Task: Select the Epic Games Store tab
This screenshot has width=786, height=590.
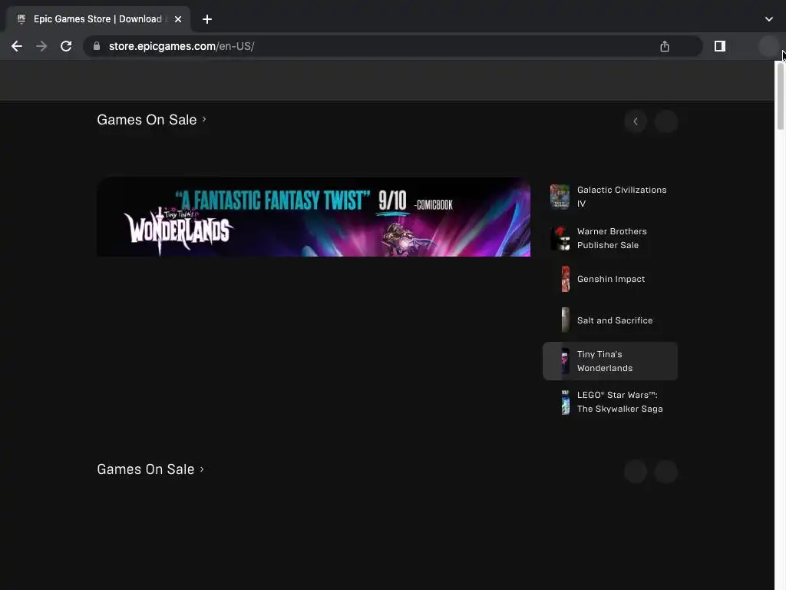Action: click(98, 19)
